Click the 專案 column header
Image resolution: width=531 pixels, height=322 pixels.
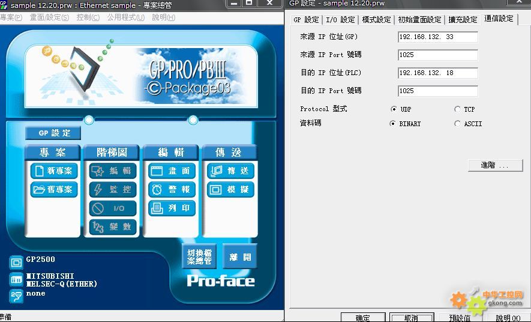click(x=52, y=153)
